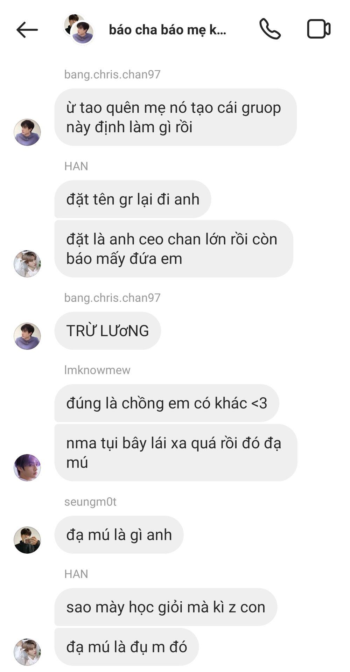Tap the first bang.chris.chan97 username label
The width and height of the screenshot is (350, 672).
coord(112,75)
